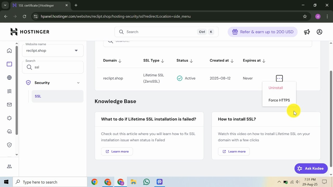Collapse the Security section chevron
The height and width of the screenshot is (187, 333).
click(78, 83)
